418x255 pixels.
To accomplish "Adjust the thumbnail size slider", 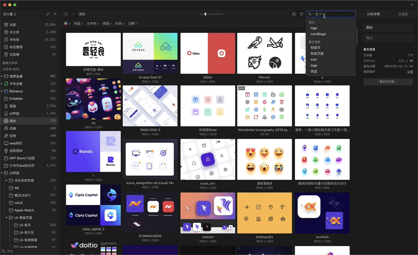I will pos(205,14).
